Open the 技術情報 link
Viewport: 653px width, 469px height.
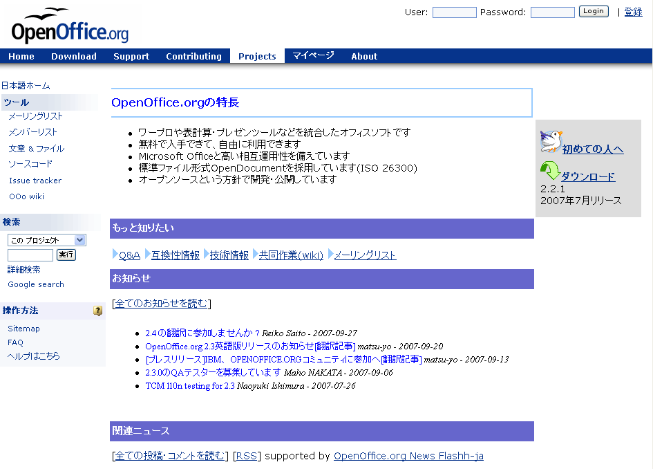[229, 255]
